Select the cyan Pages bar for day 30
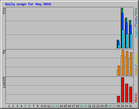The height and width of the screenshot is (109, 139). coord(127,41)
